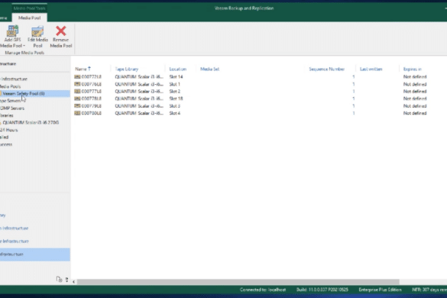447x298 pixels.
Task: Select tape icon for 000779L8
Action: pos(77,105)
